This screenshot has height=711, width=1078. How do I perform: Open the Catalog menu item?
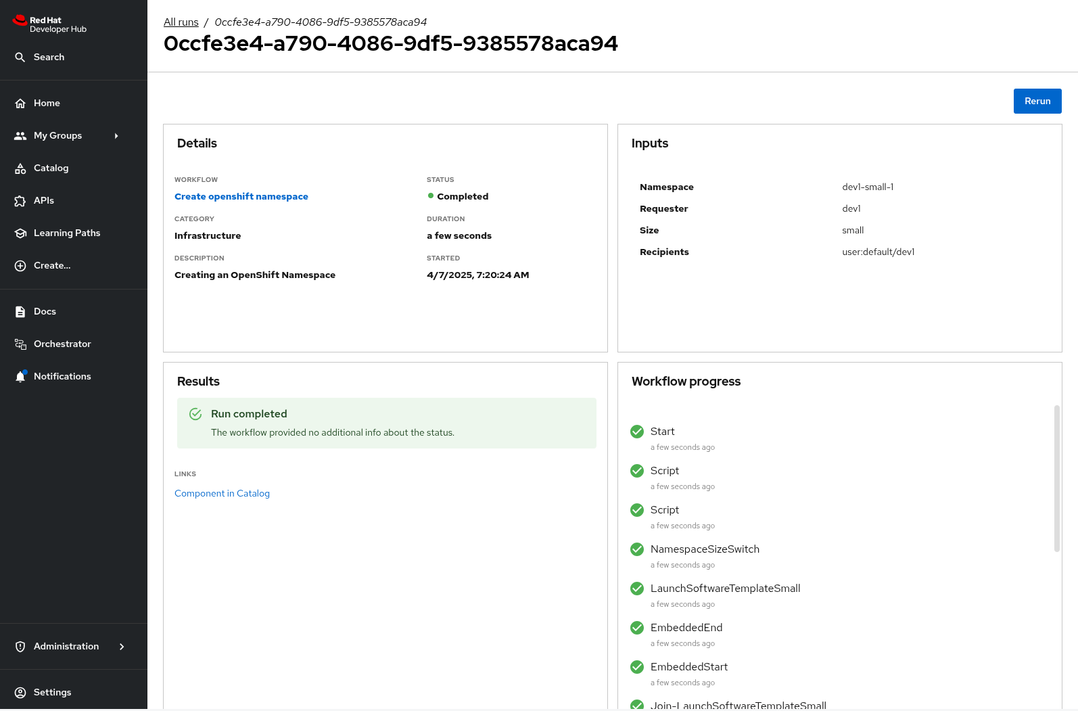coord(74,168)
